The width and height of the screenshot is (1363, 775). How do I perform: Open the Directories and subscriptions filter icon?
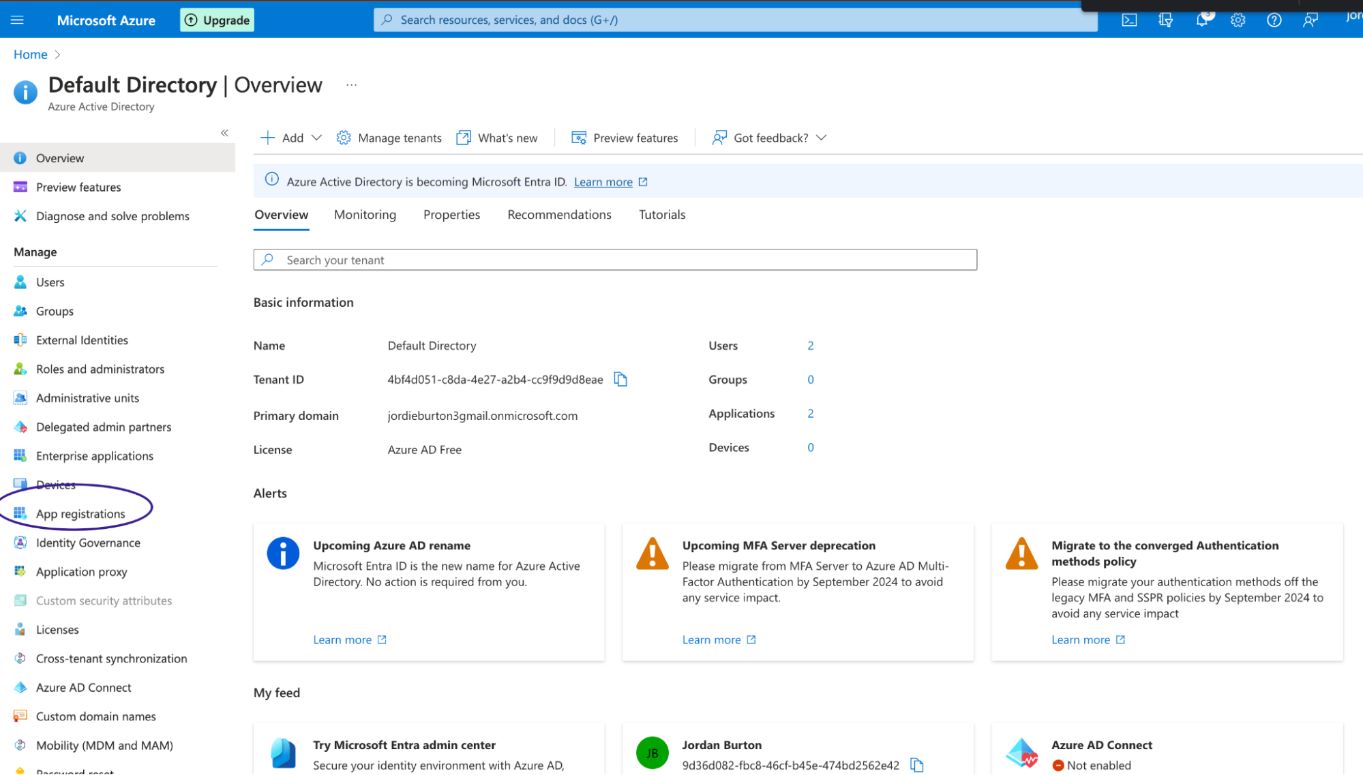point(1165,20)
